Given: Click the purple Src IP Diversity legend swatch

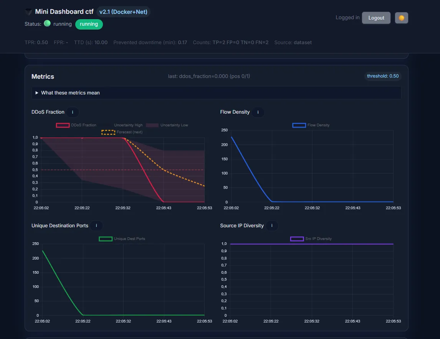Looking at the screenshot, I should coord(297,239).
